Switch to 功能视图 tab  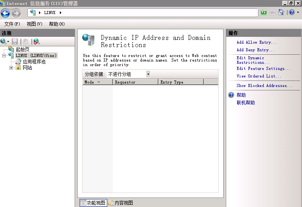pos(93,203)
